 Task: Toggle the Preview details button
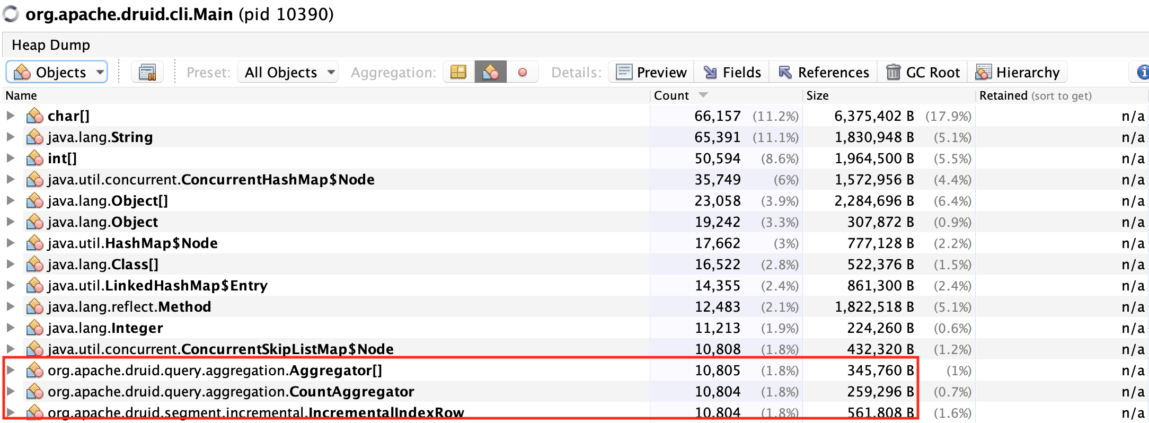tap(651, 72)
